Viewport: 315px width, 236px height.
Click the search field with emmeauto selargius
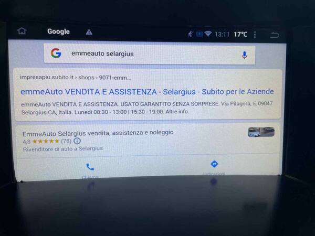point(150,54)
